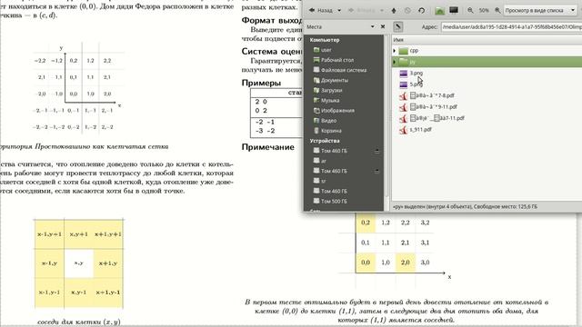Expand the cpp folder triangle
The height and width of the screenshot is (327, 582).
[x=395, y=51]
